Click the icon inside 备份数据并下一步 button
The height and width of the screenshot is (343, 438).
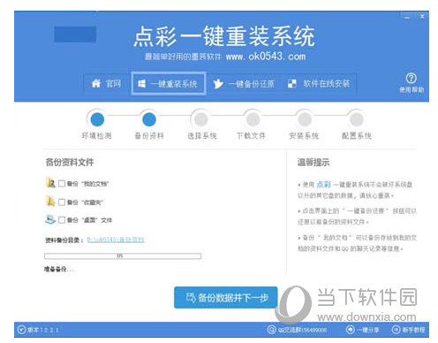(x=191, y=298)
